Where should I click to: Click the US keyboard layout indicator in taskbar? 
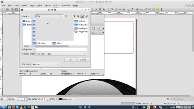coord(133,107)
